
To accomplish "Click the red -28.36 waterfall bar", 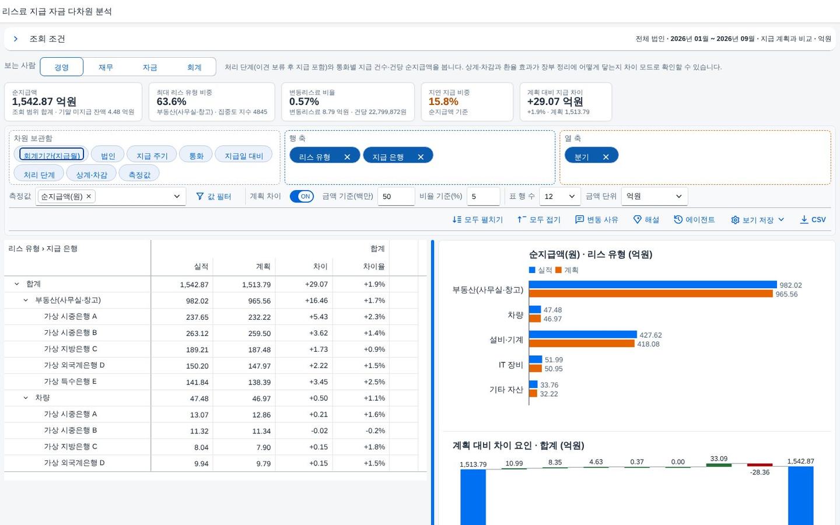I will click(x=759, y=465).
